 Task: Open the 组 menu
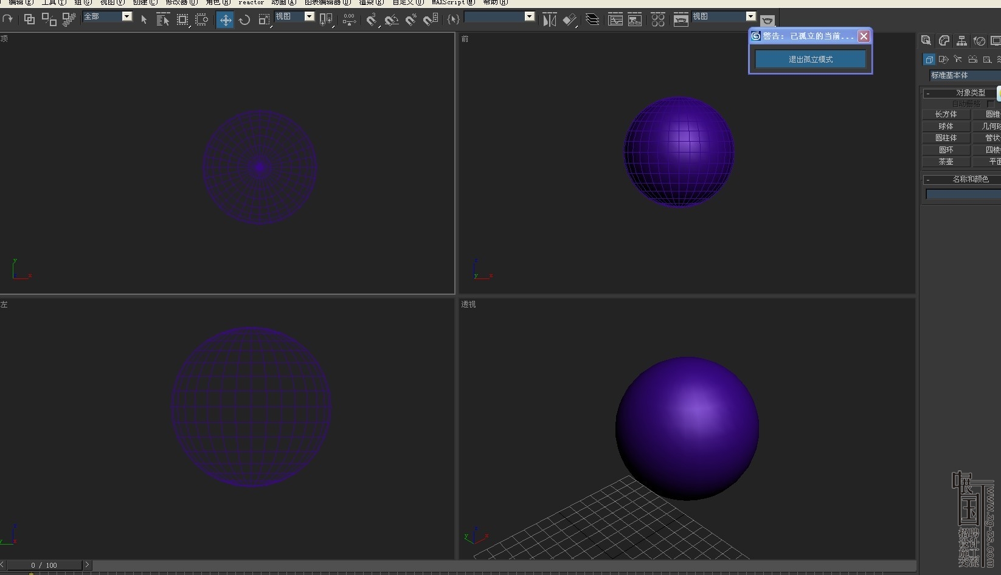(83, 2)
